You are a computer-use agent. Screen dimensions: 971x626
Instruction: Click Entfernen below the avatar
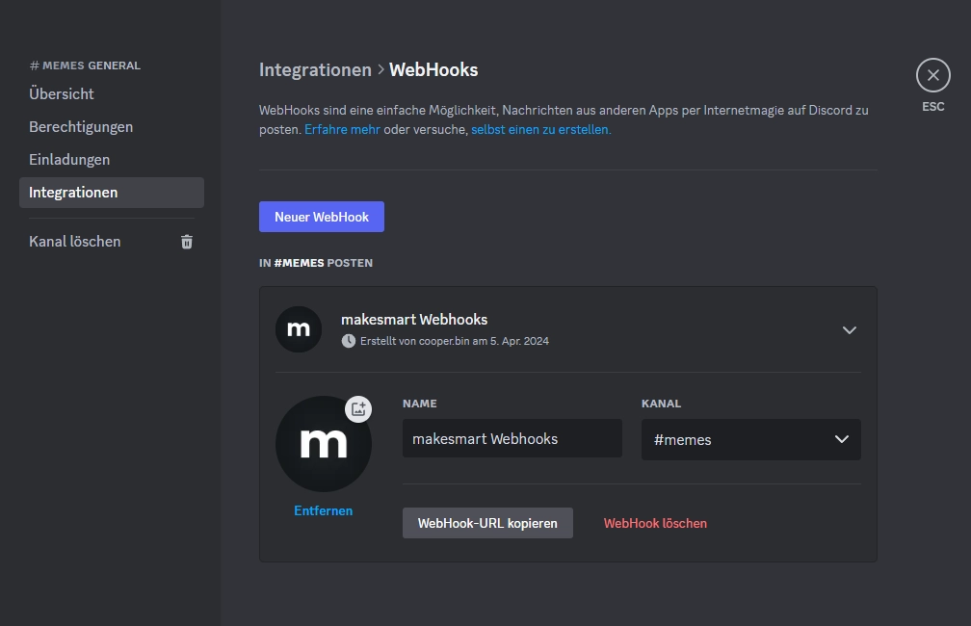click(323, 510)
